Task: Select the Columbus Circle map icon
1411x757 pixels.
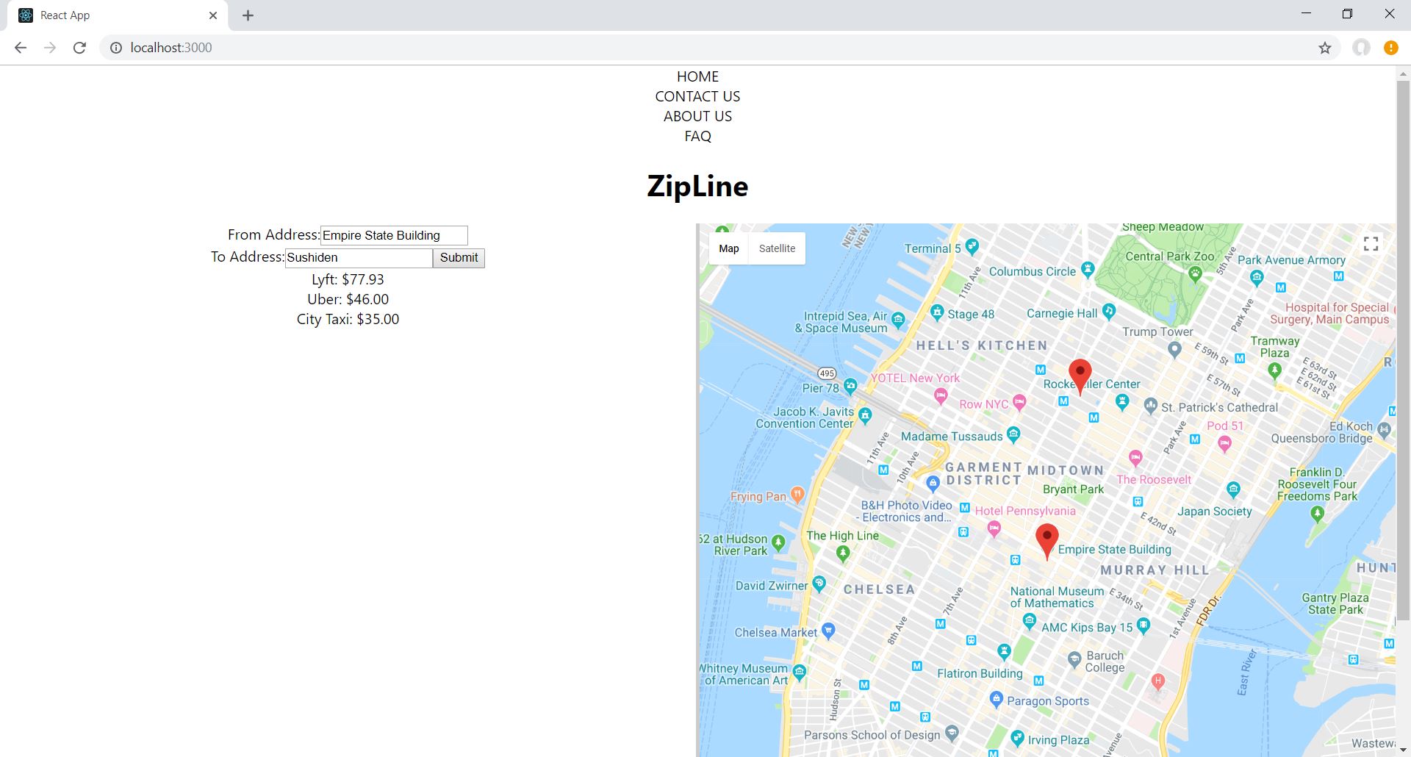Action: [1088, 269]
